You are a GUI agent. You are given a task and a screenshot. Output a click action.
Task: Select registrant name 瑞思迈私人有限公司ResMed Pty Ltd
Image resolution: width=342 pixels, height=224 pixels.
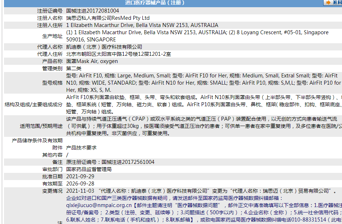click(108, 18)
